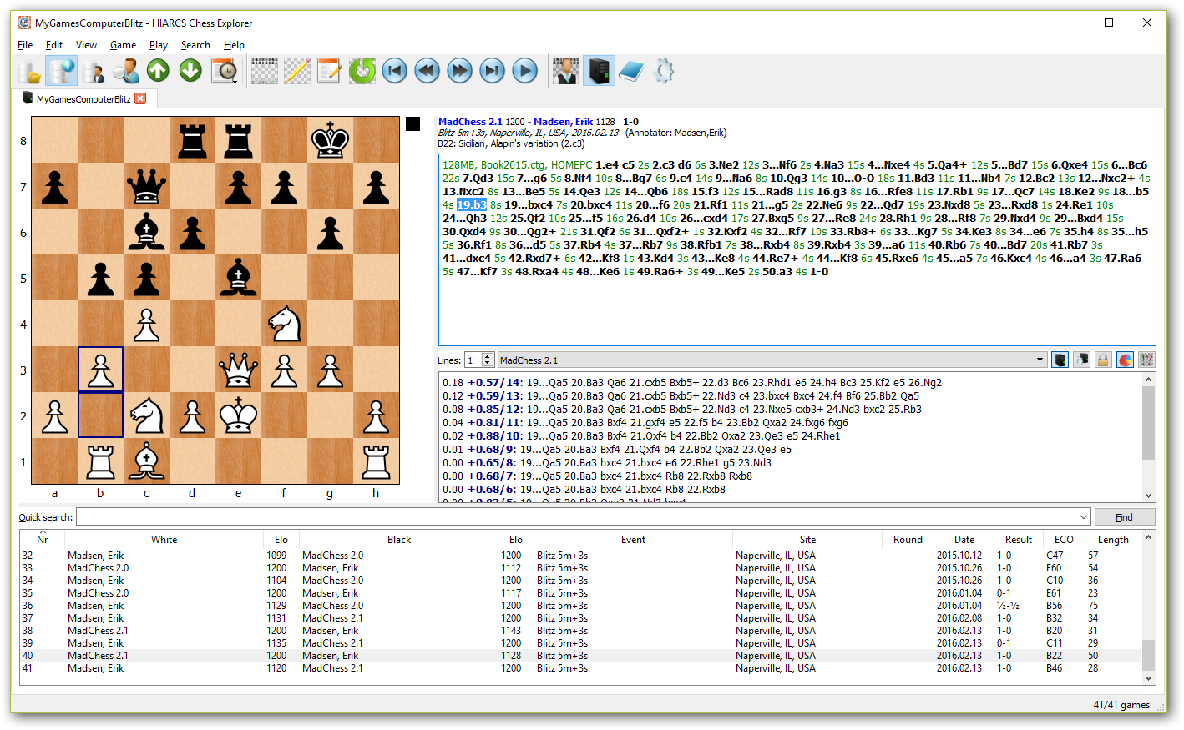
Task: Sort game list by White column
Action: click(164, 540)
